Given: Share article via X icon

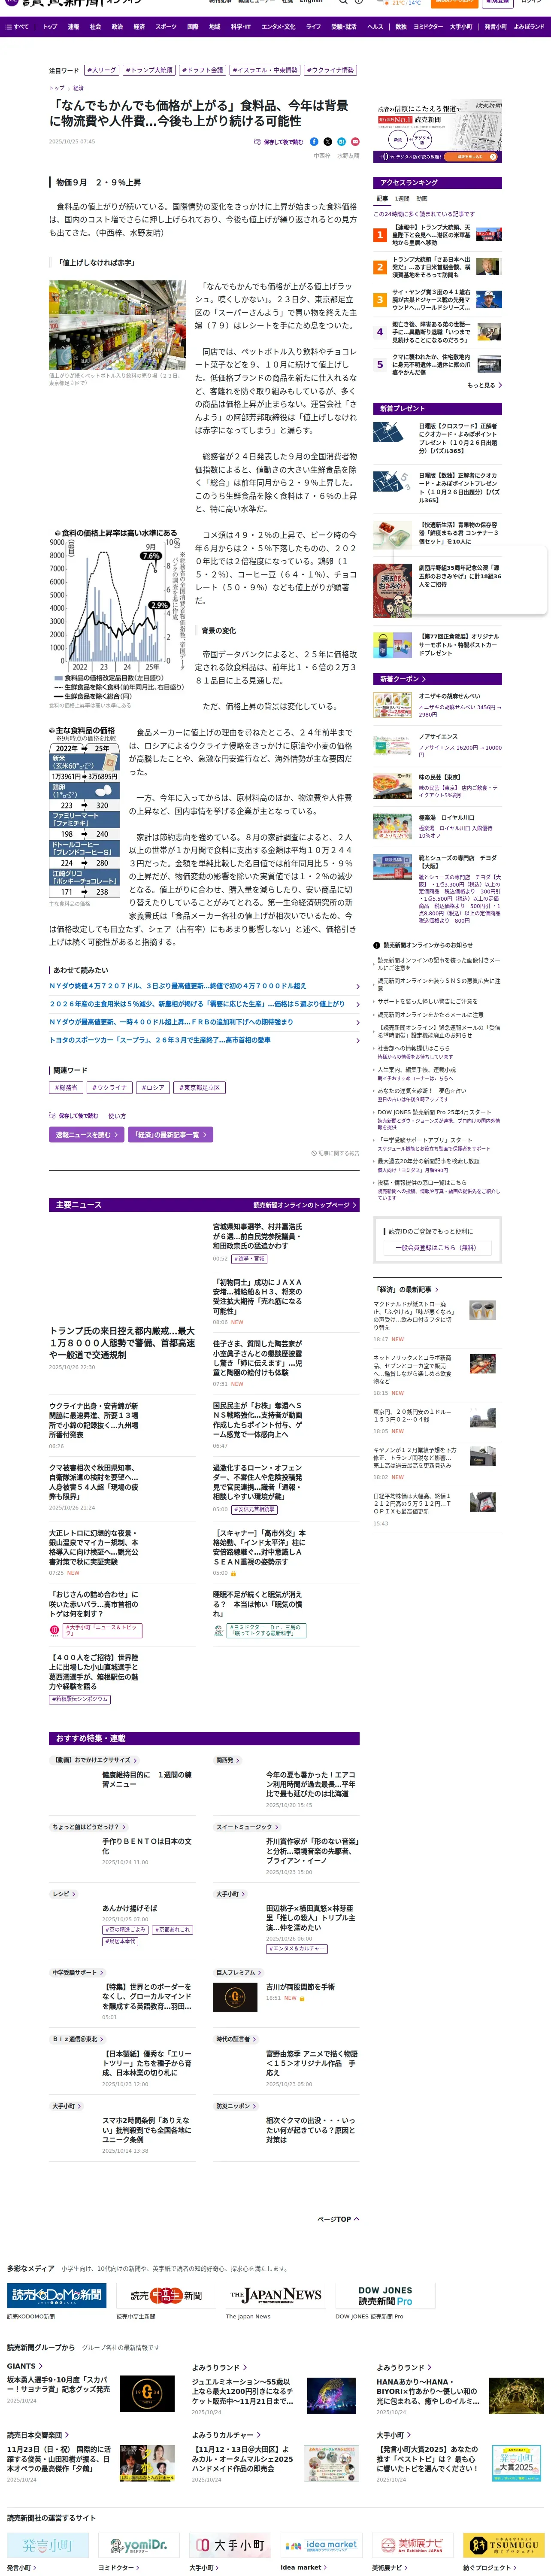Looking at the screenshot, I should coord(328,142).
